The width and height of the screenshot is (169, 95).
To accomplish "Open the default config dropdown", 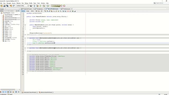I will (x=23, y=6).
